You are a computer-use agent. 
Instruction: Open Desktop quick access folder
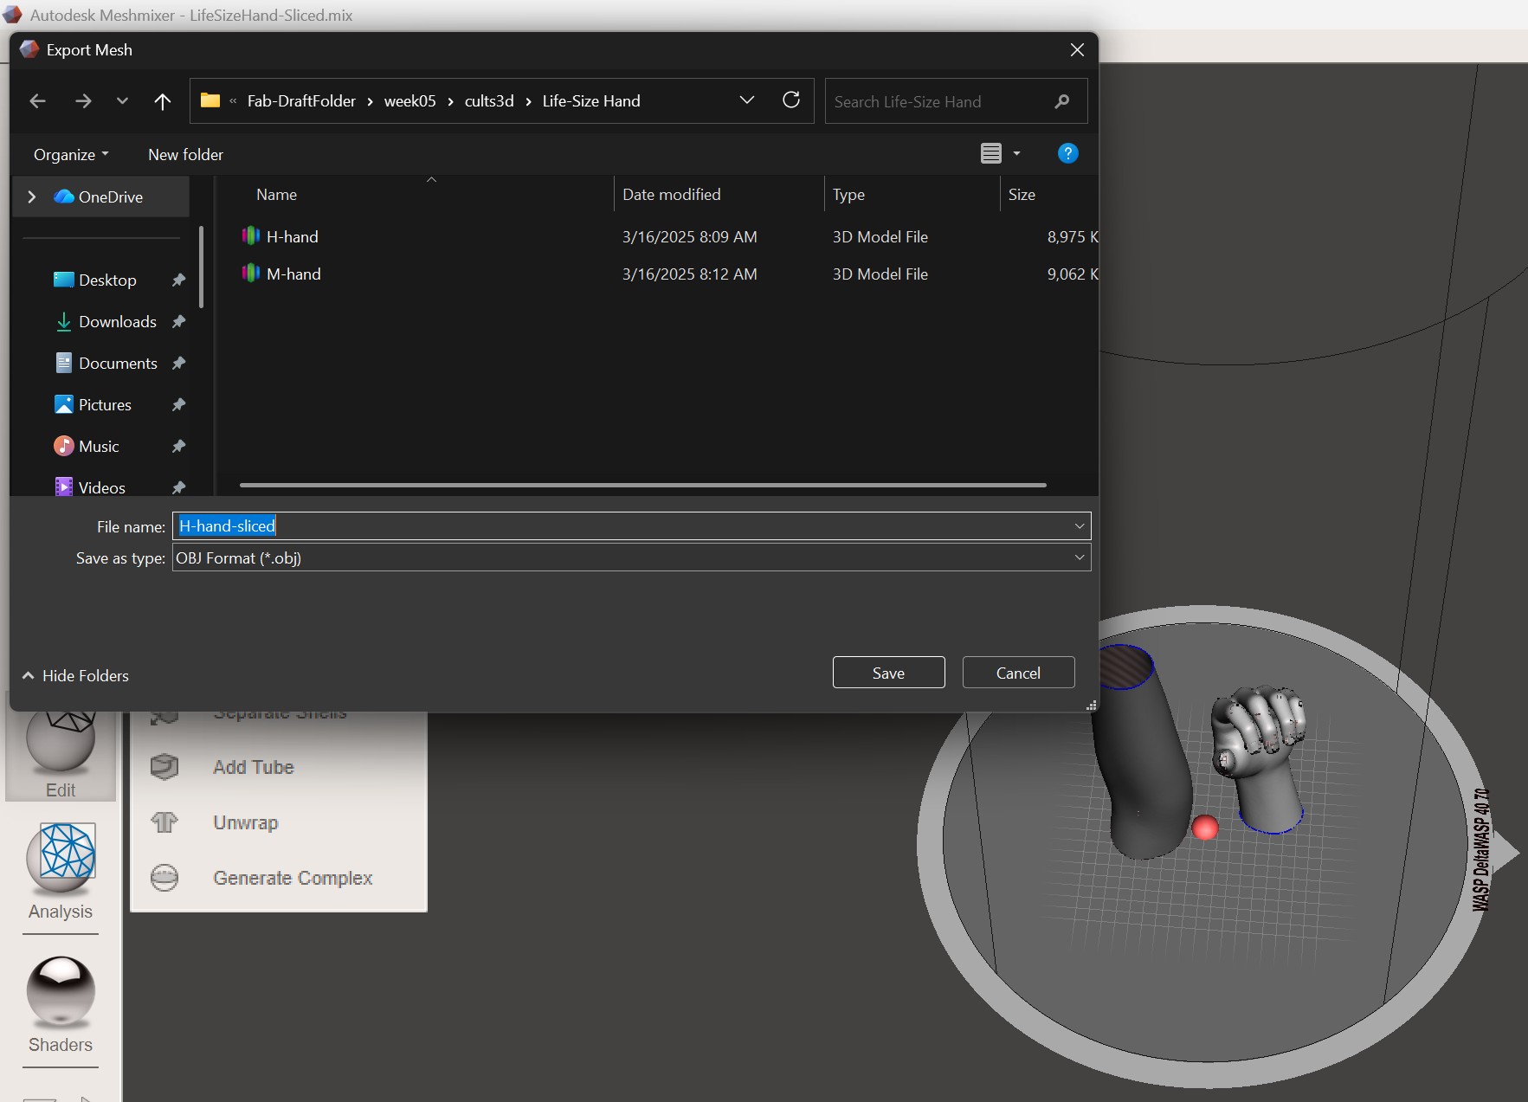[107, 280]
